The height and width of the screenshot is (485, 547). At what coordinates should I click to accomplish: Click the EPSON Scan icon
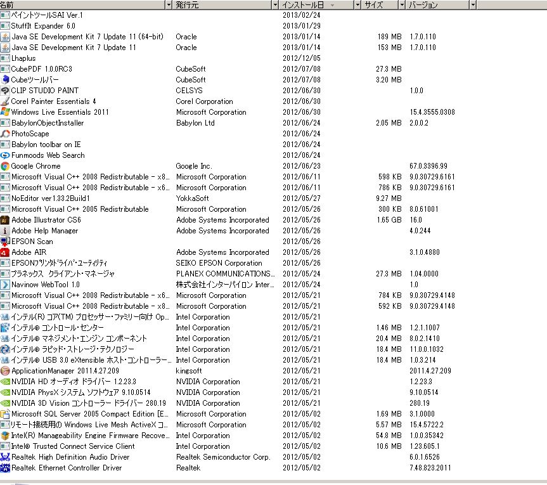point(5,242)
